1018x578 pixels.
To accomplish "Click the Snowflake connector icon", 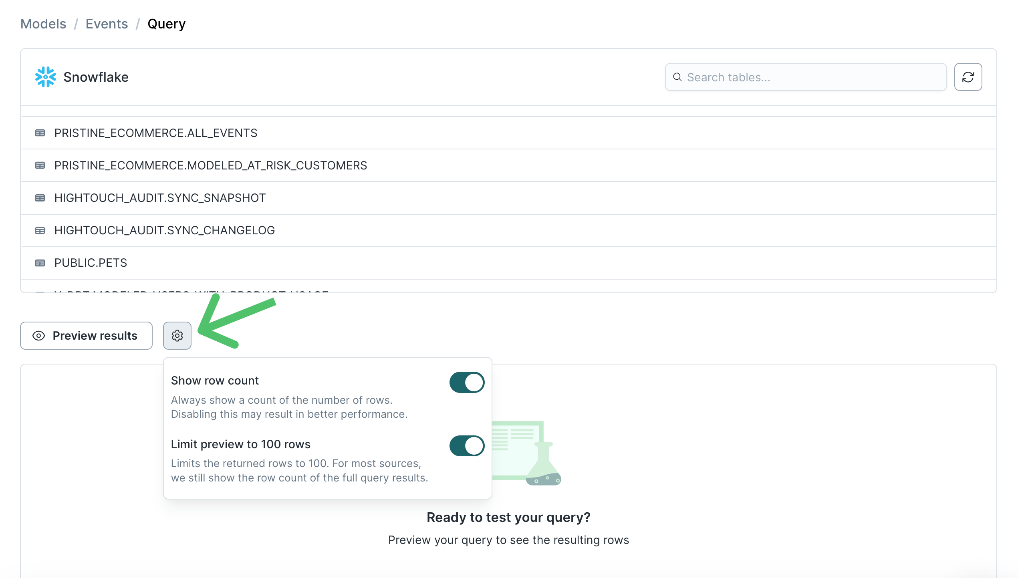I will click(45, 77).
